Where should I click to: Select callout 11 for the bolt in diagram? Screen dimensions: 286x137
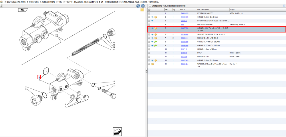pyautogui.click(x=115, y=86)
